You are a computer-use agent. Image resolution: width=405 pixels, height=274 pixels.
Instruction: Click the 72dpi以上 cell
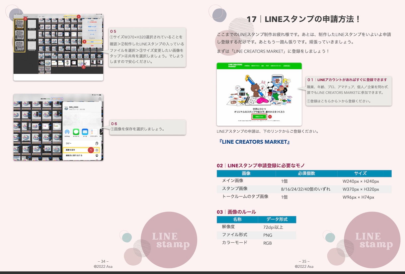point(273,227)
